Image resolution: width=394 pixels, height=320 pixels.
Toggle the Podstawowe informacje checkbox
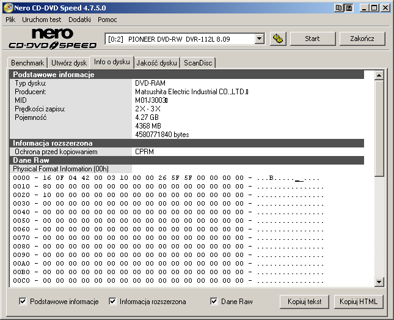click(23, 301)
